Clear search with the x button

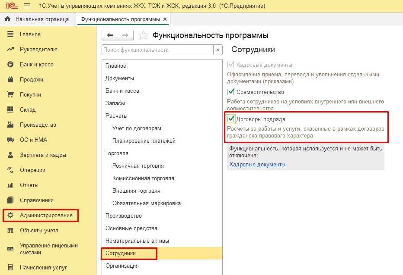point(218,50)
